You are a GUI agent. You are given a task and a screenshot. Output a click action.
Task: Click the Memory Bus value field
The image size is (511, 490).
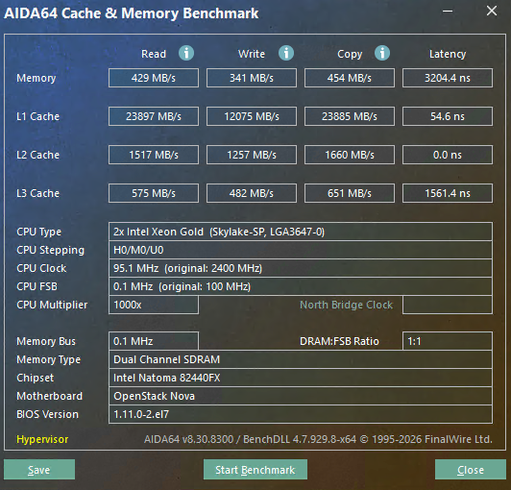pyautogui.click(x=154, y=341)
